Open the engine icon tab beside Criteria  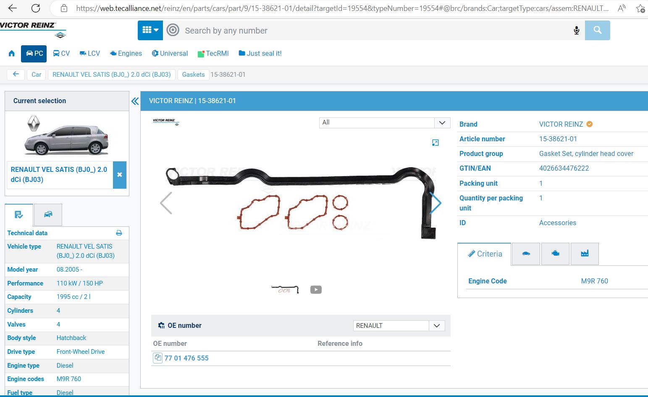pos(555,254)
